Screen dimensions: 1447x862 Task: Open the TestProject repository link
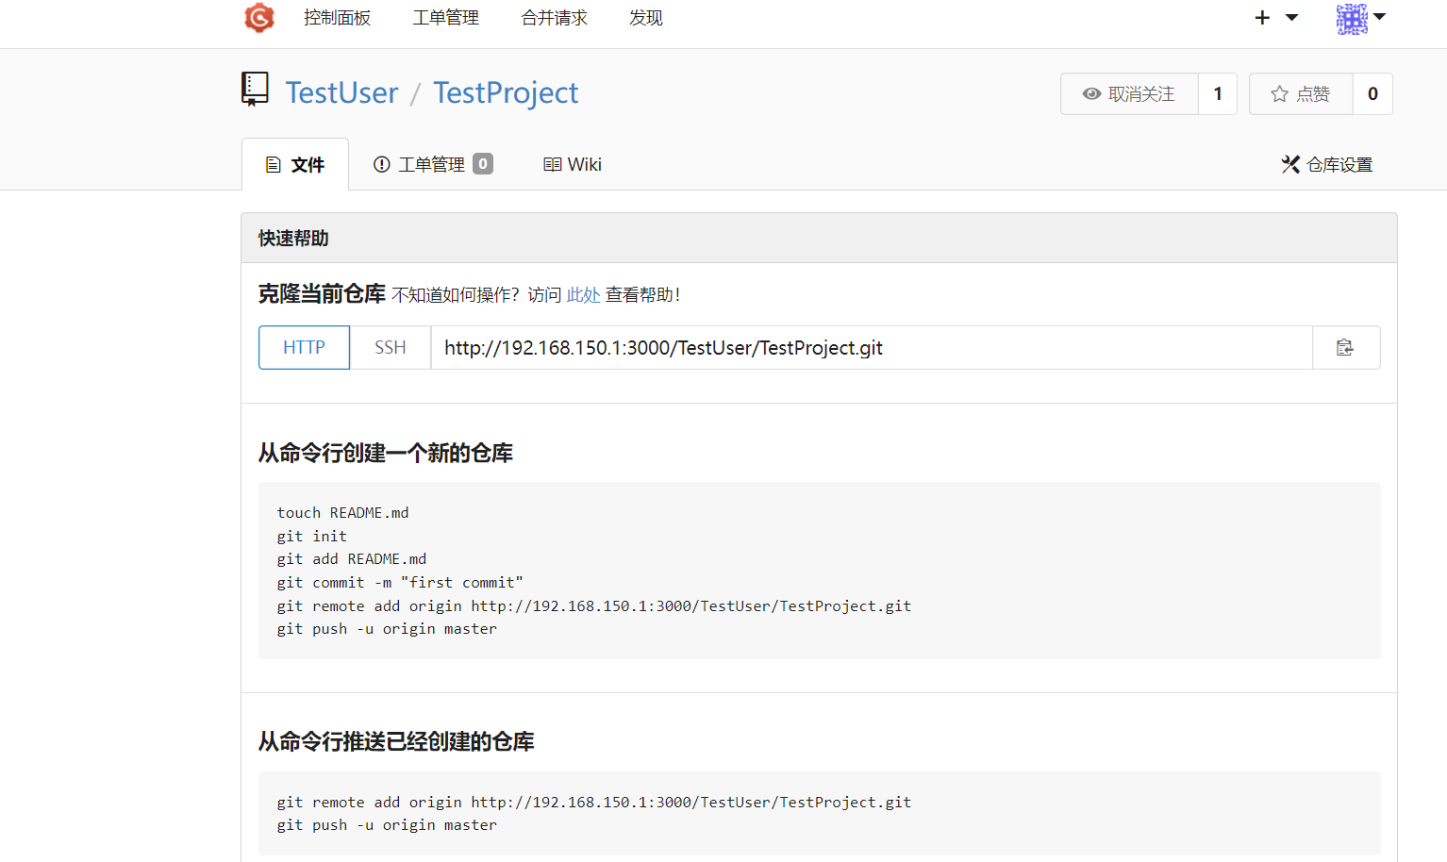[506, 92]
